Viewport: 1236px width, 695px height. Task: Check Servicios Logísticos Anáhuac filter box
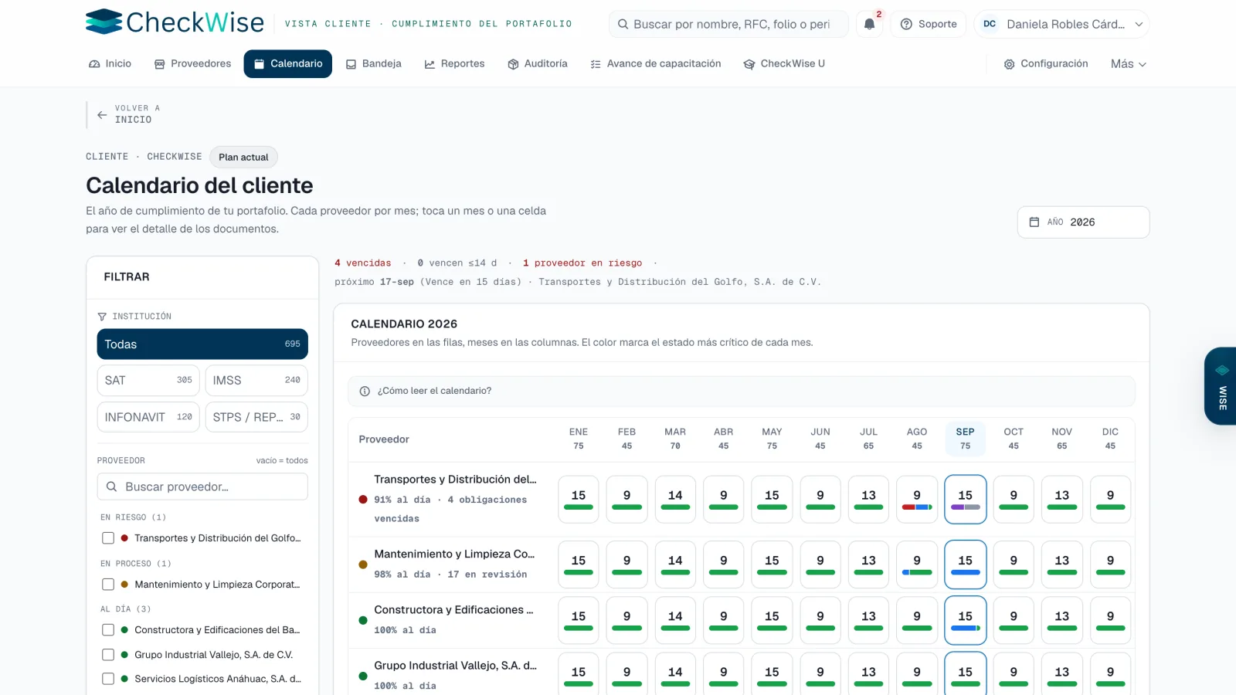pos(108,679)
